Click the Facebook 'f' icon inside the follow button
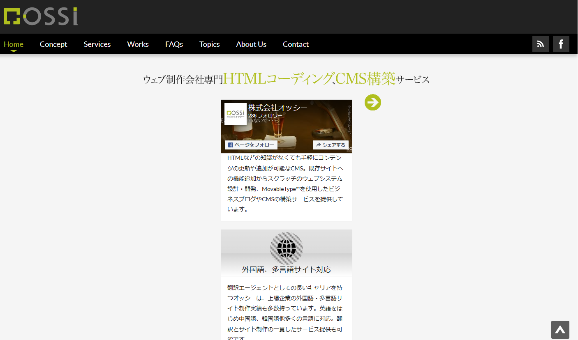Viewport: 578px width, 340px height. tap(230, 145)
